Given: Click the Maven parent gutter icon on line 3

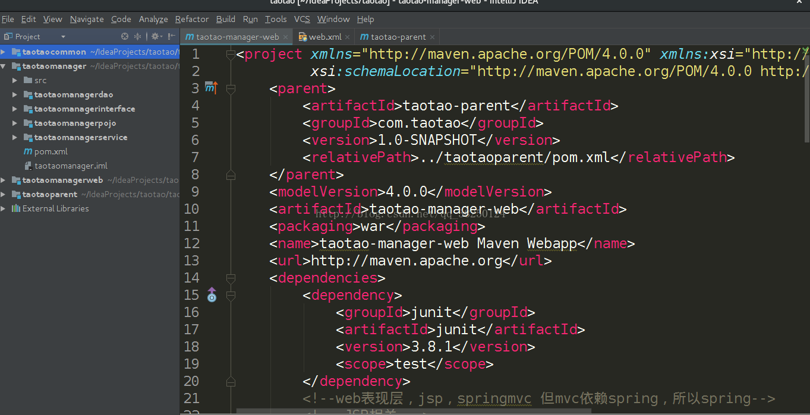Looking at the screenshot, I should (211, 88).
